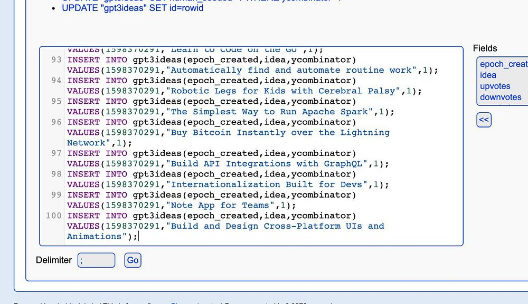528x304 pixels.
Task: Click the "Robotic Legs for Kids with Cerebral Palsy" string
Action: (283, 91)
